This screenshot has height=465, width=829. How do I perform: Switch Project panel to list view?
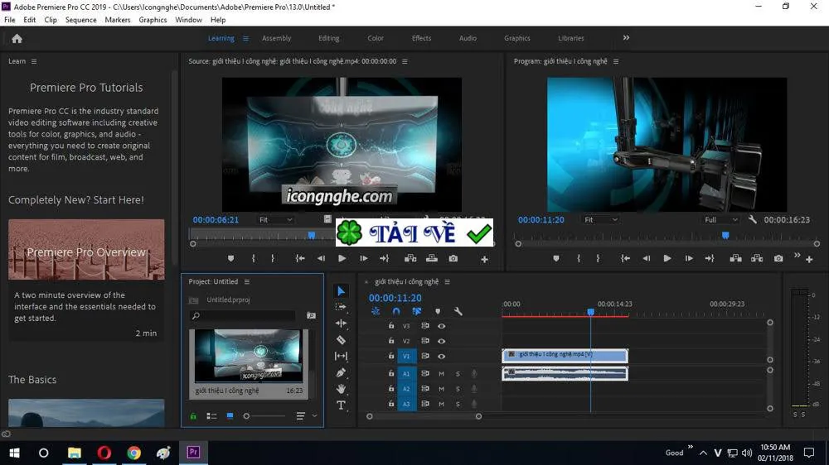(211, 416)
